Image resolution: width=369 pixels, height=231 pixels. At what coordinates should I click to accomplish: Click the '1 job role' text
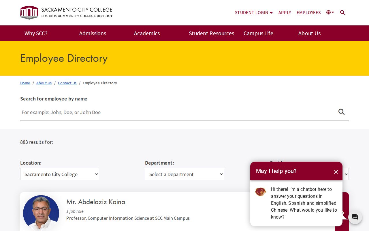point(75,211)
